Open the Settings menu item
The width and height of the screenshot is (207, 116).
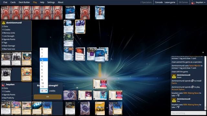click(x=51, y=2)
